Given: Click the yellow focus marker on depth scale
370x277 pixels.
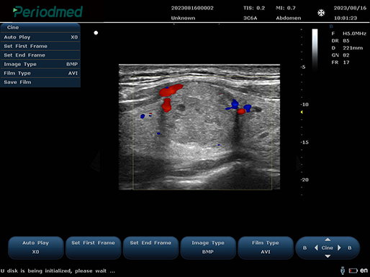Looking at the screenshot, I should pos(302,112).
